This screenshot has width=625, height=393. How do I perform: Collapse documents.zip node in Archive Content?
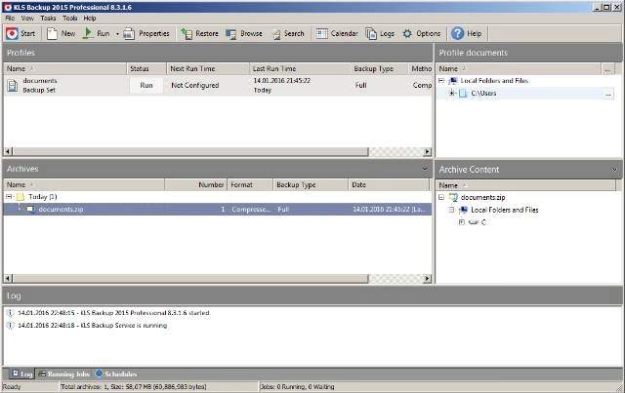click(441, 197)
